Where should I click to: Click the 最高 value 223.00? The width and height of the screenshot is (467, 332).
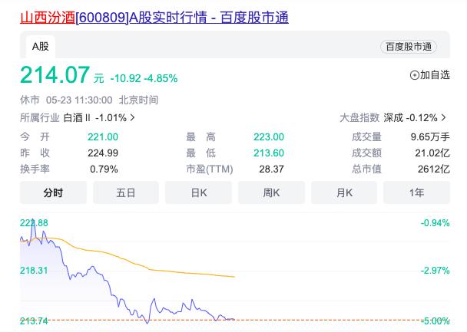point(269,137)
